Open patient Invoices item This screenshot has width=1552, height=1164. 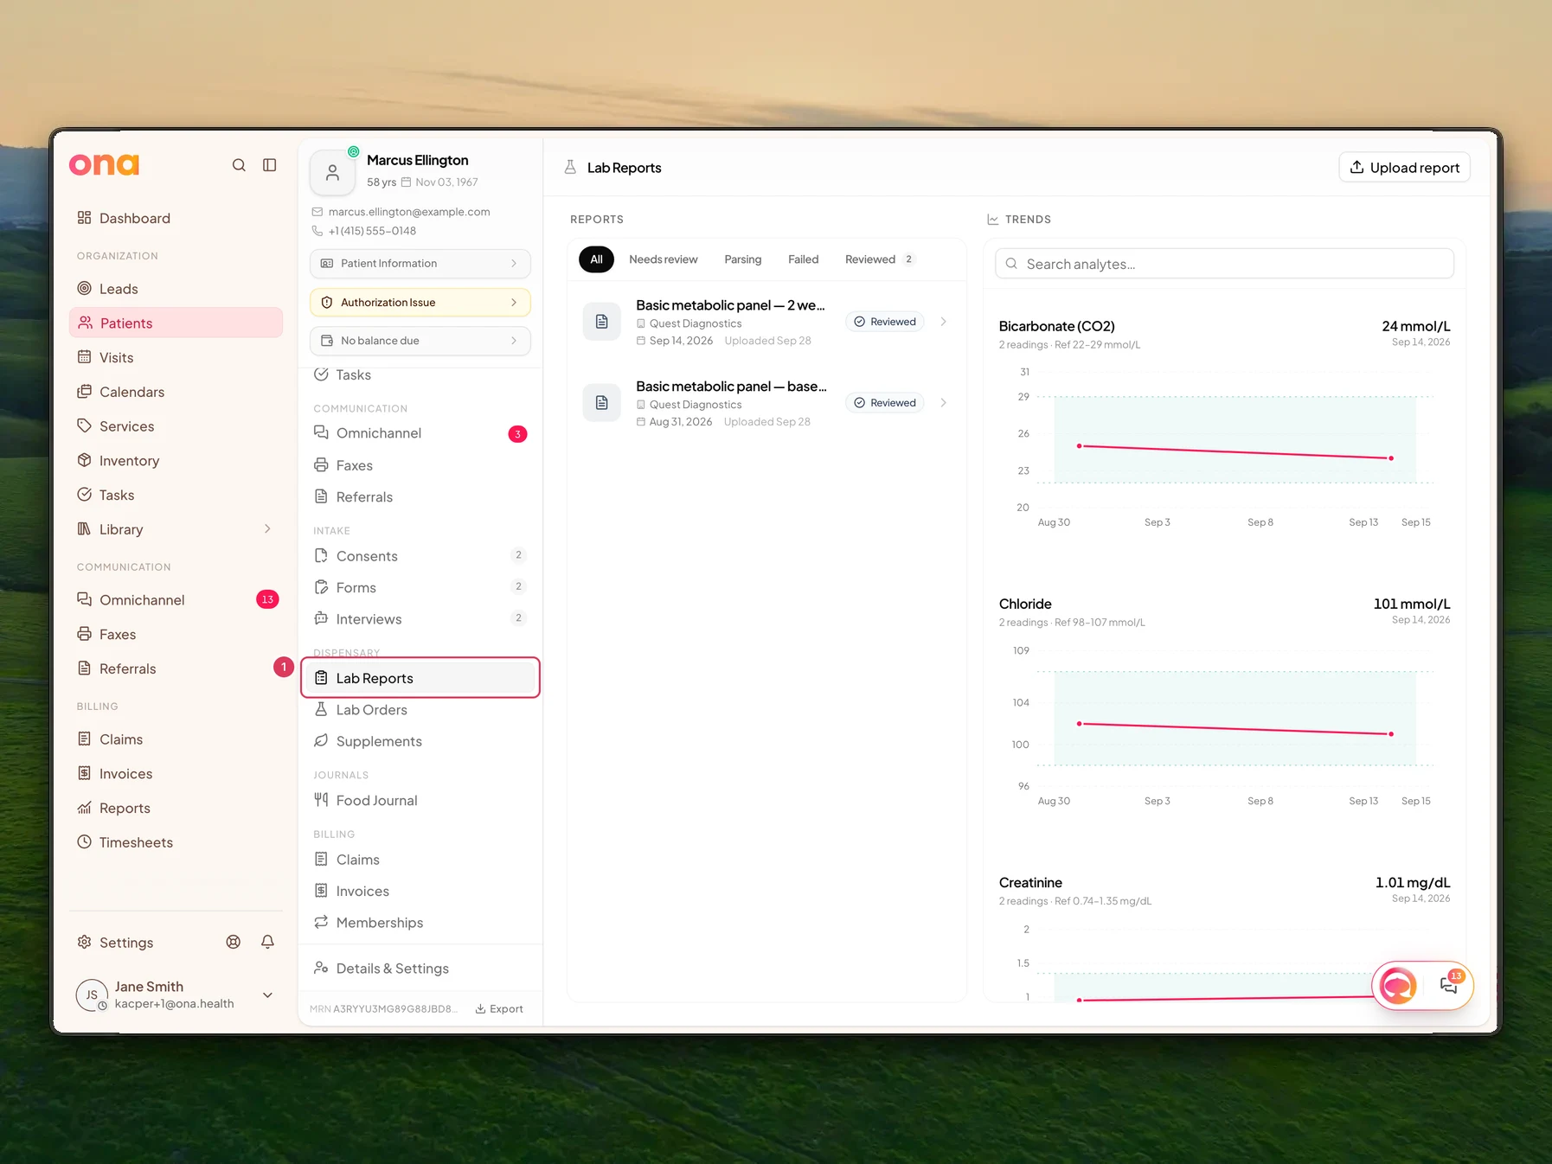pyautogui.click(x=420, y=892)
